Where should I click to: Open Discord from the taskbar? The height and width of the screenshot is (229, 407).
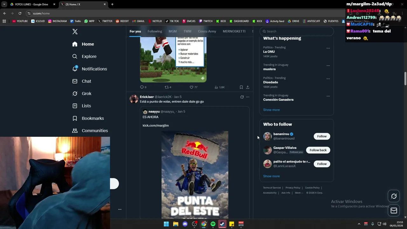(185, 224)
